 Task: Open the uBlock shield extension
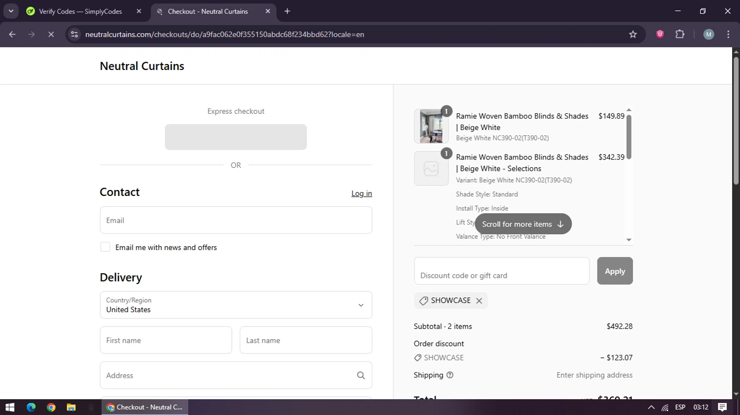coord(660,34)
